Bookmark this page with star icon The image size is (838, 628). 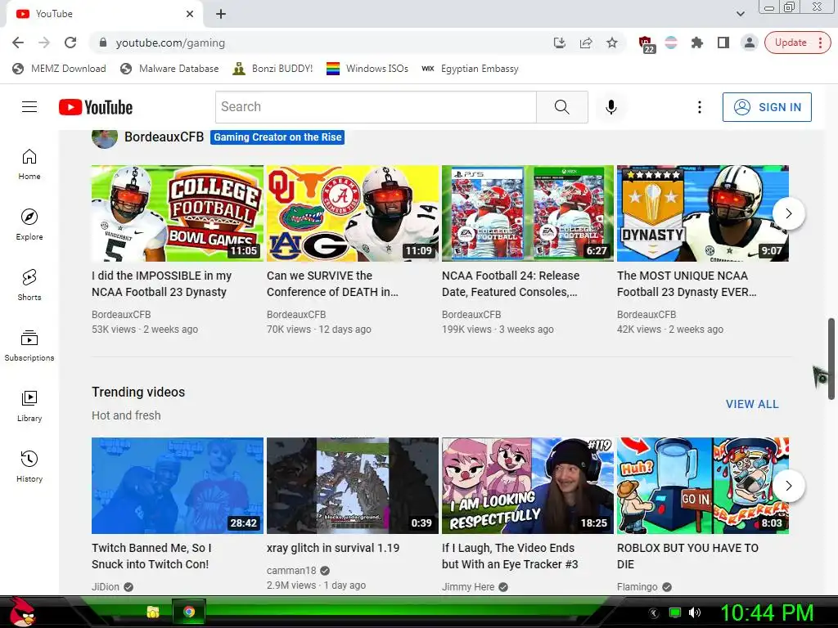(612, 43)
